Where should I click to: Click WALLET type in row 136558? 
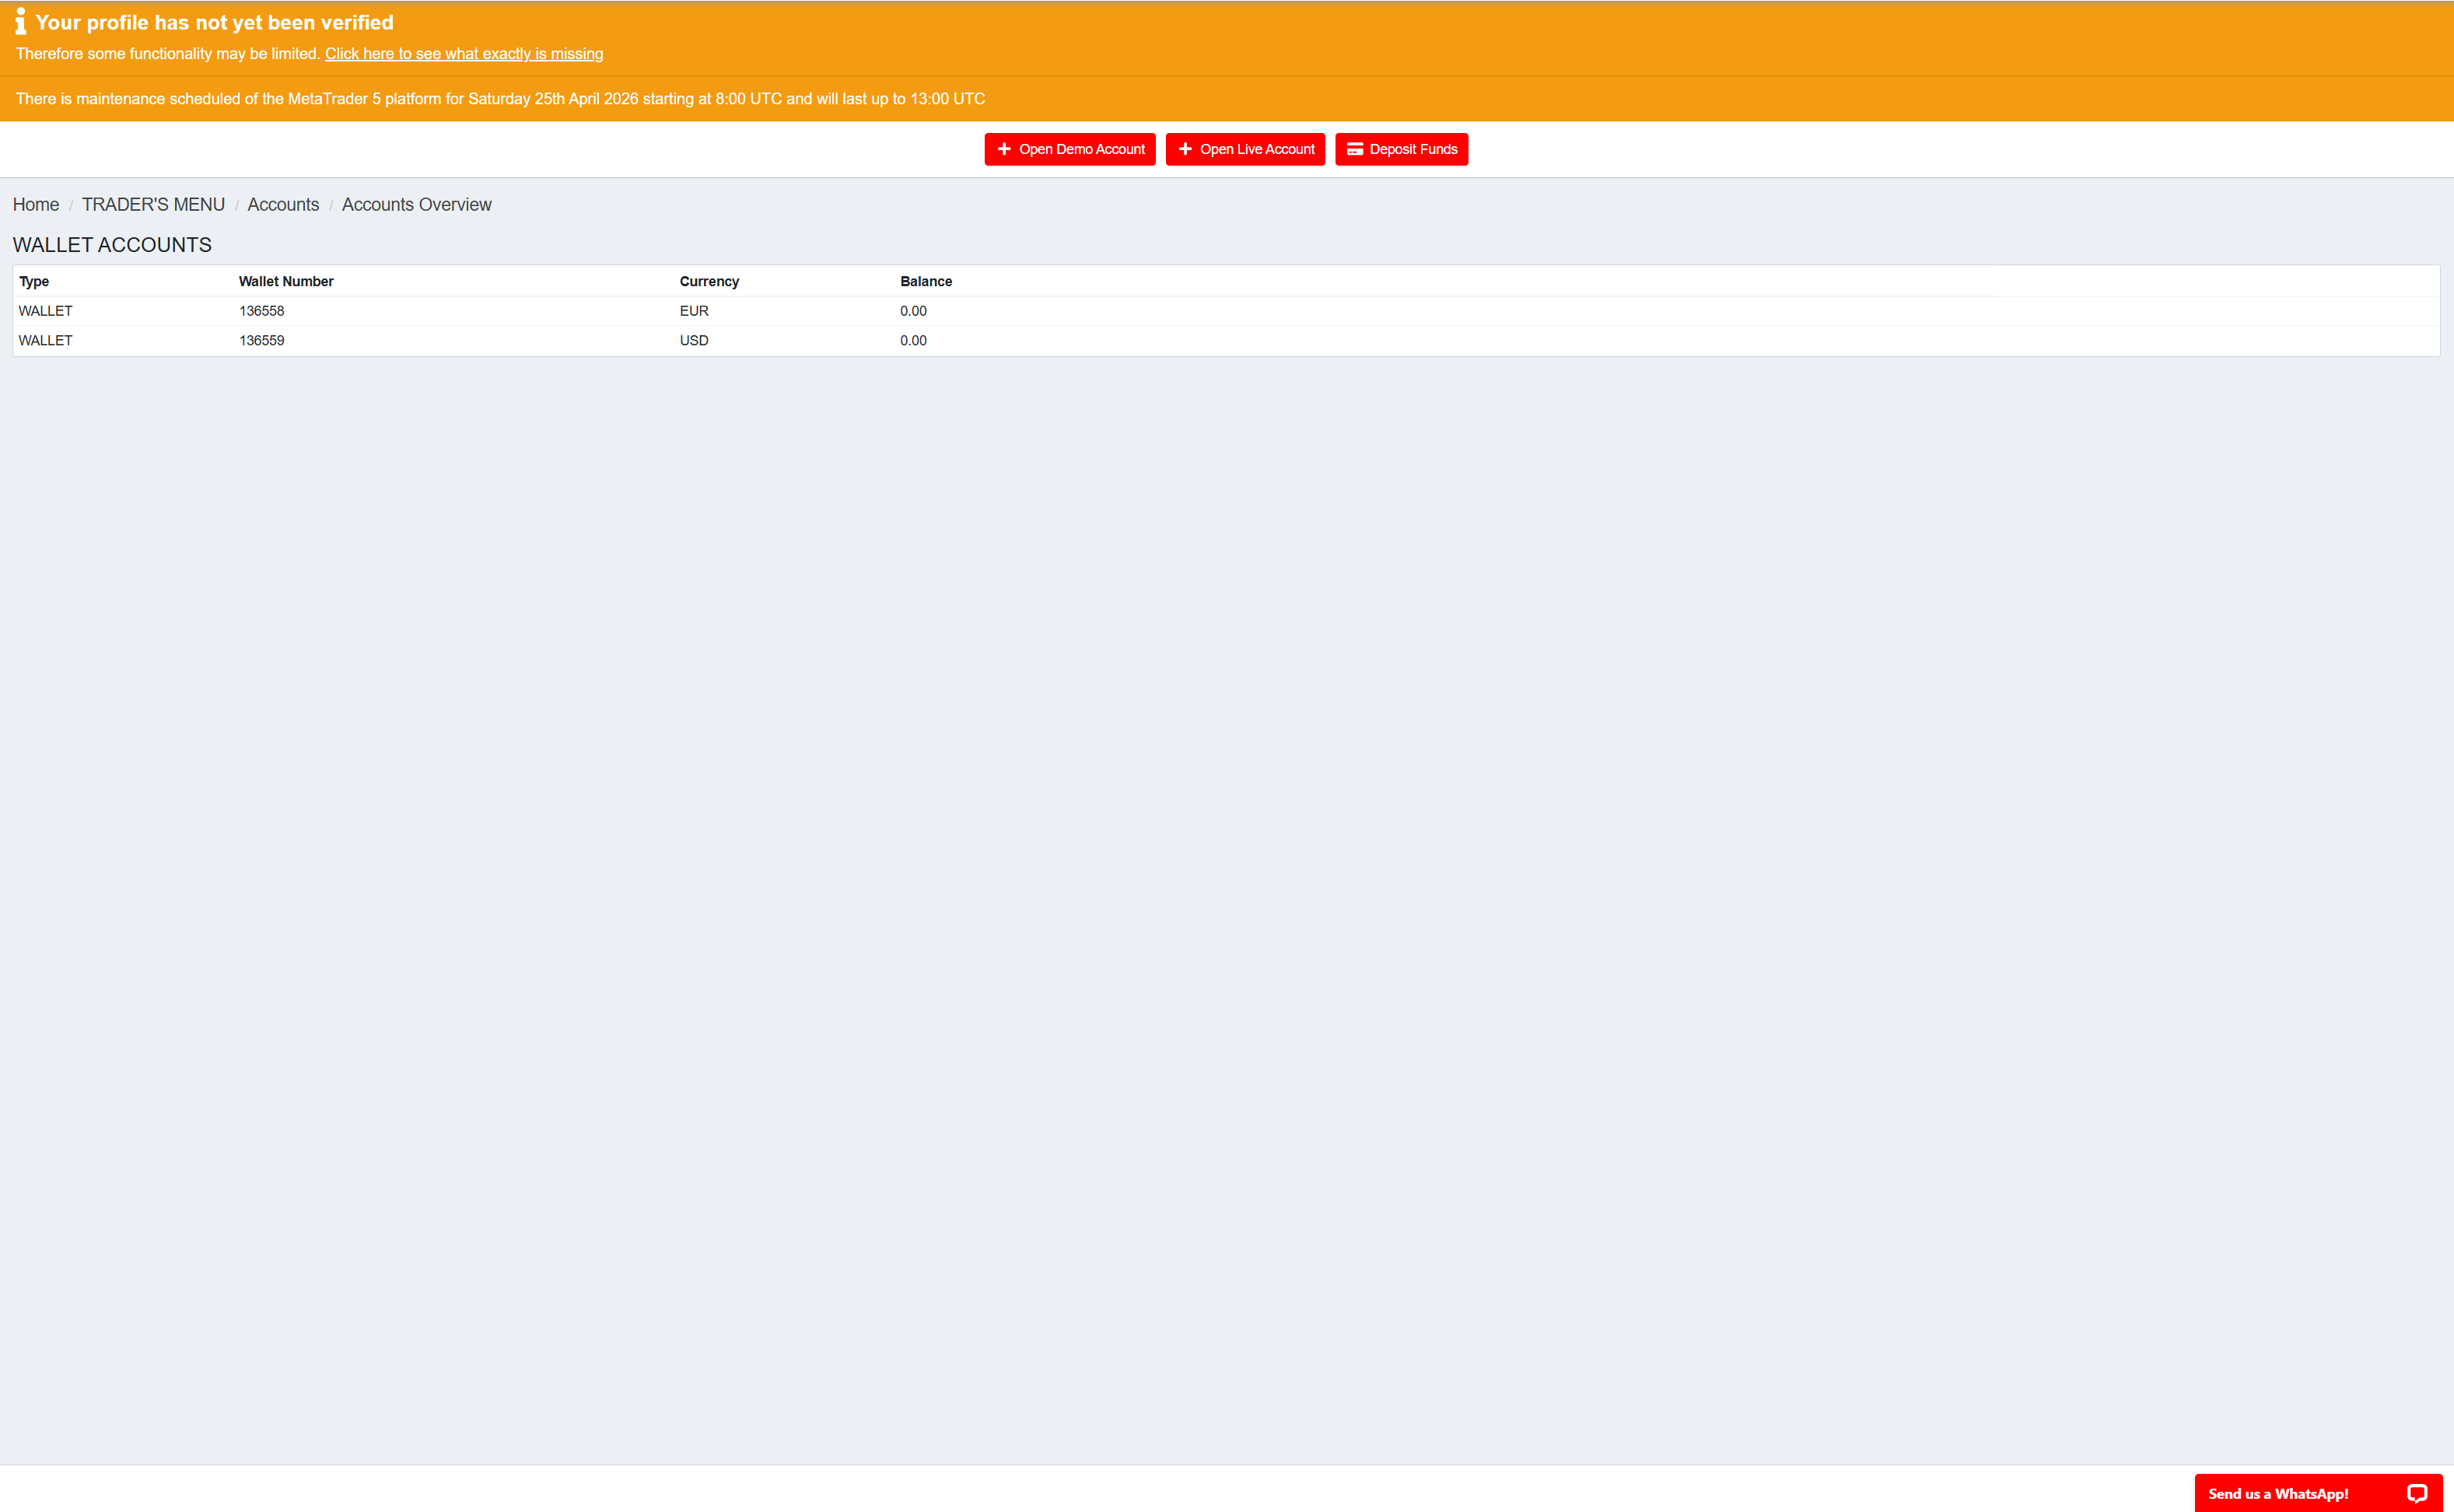coord(46,311)
